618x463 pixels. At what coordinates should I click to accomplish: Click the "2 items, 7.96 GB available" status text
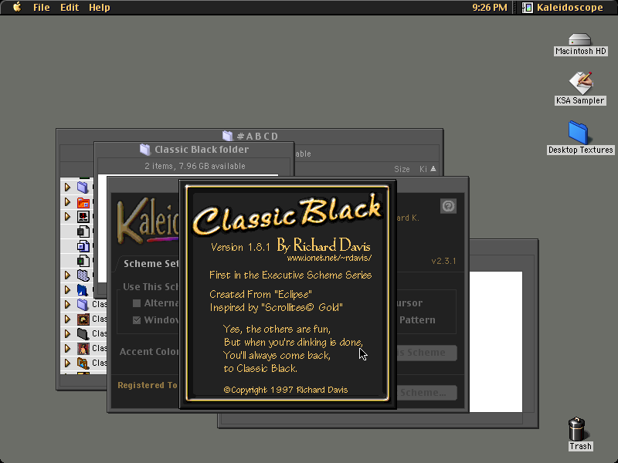(195, 166)
